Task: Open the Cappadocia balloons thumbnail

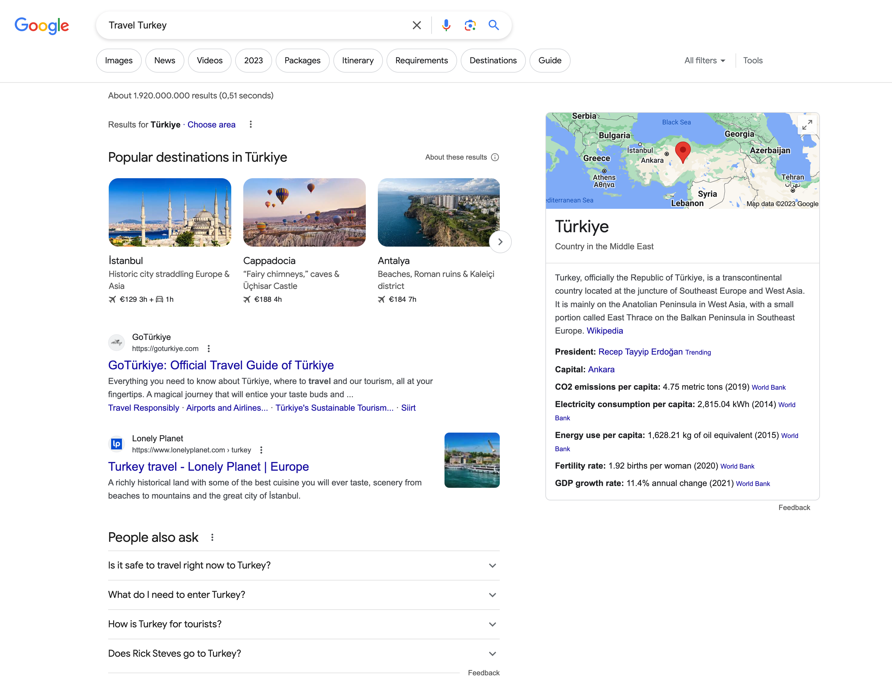Action: pyautogui.click(x=304, y=212)
